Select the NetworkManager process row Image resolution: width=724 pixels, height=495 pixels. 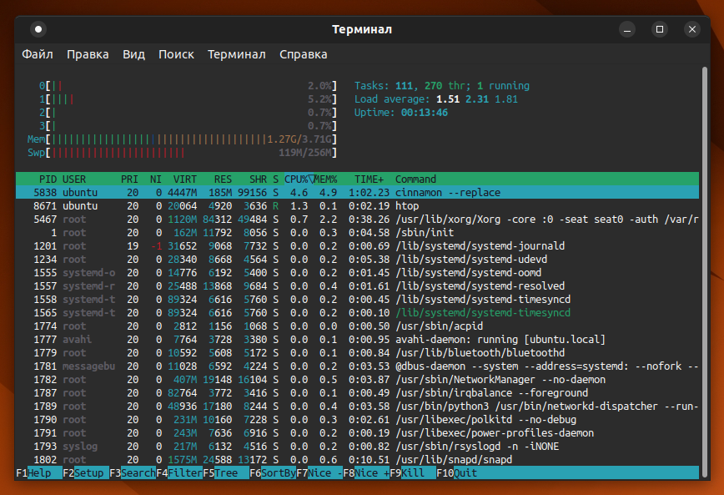[357, 380]
